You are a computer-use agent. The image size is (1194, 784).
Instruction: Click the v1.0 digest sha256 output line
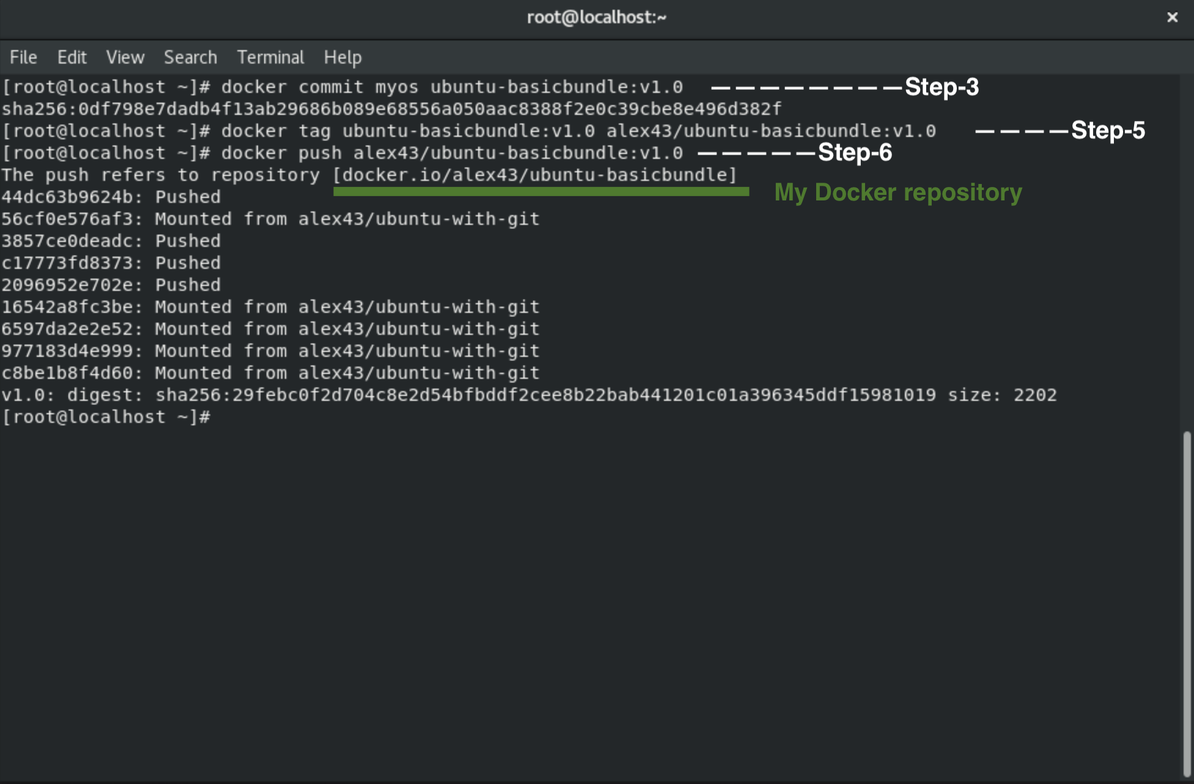(x=529, y=395)
